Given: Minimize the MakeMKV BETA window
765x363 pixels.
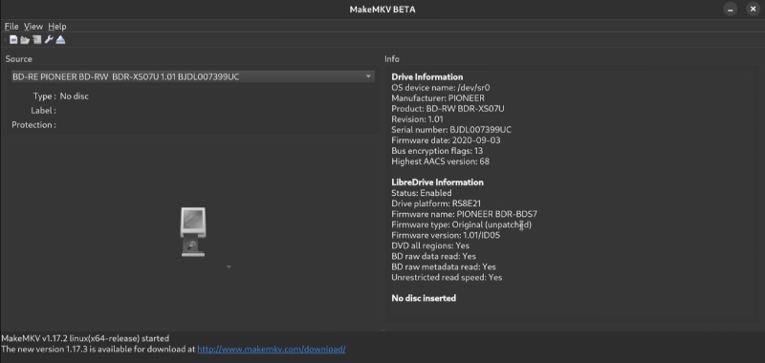Looking at the screenshot, I should (731, 10).
